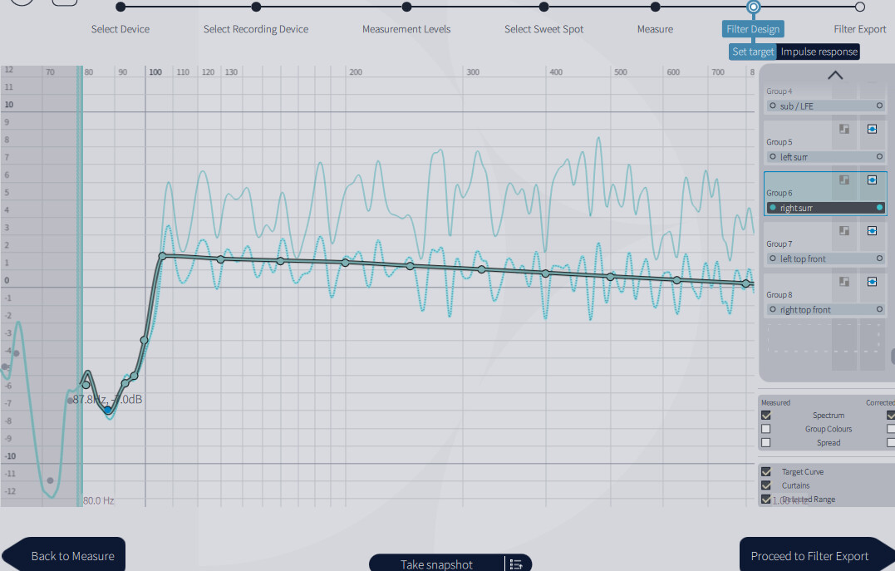Select target curve point at 87.8 Hz

[107, 410]
